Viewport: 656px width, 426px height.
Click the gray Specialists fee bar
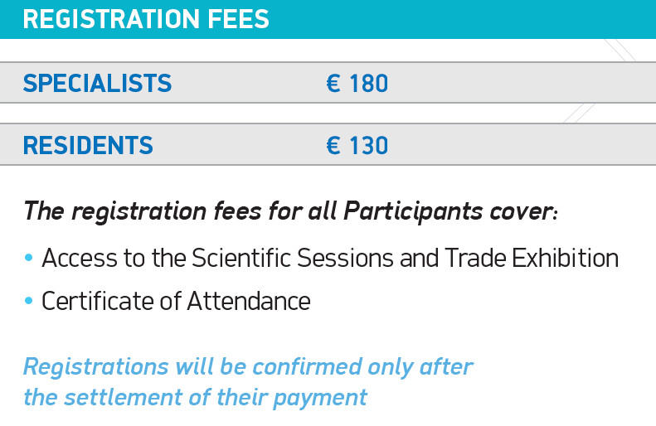(328, 82)
